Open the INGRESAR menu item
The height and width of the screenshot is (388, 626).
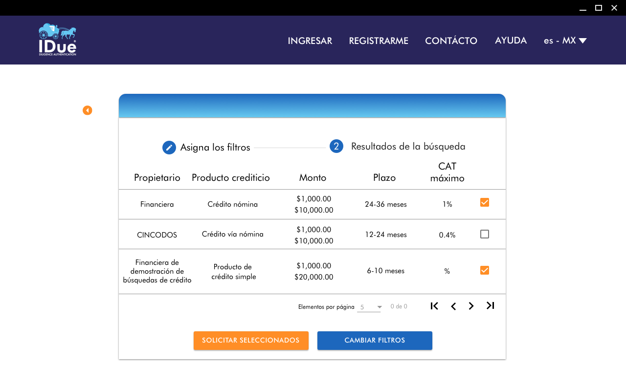coord(310,41)
